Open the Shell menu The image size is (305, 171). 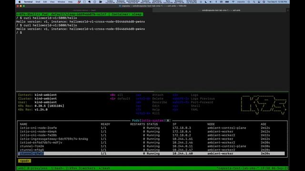coord(38,2)
